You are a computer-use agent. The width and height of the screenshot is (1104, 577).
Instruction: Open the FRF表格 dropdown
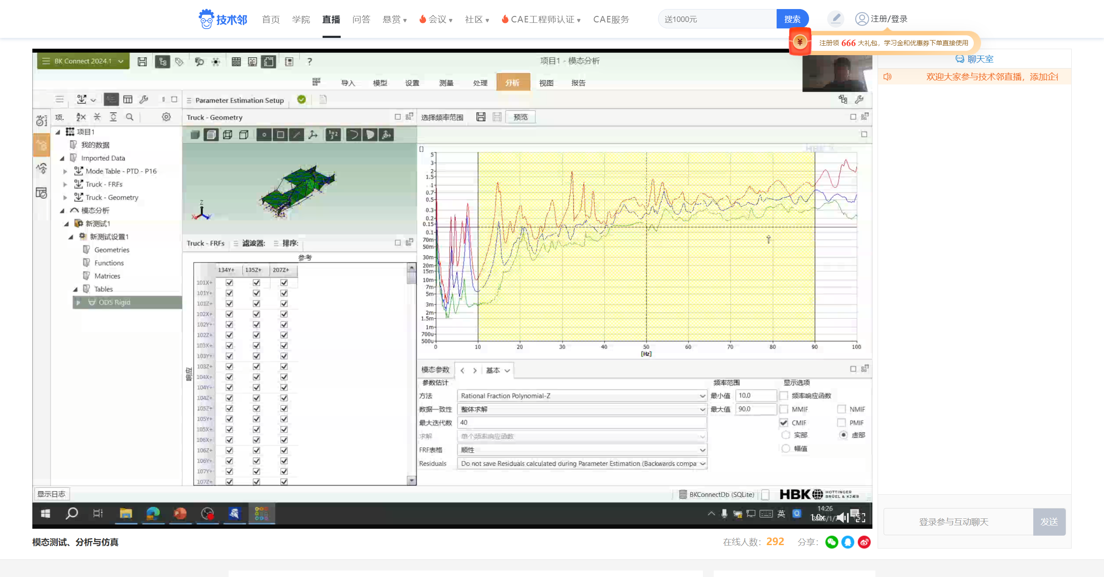coord(582,450)
